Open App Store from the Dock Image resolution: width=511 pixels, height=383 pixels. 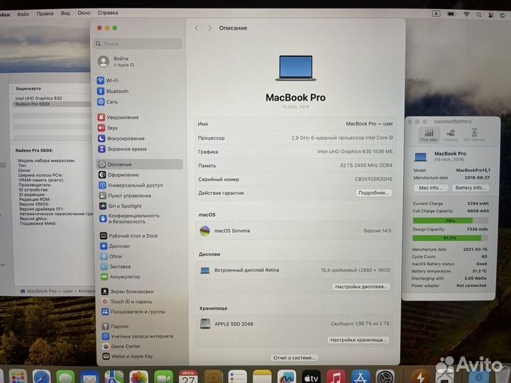[x=361, y=377]
